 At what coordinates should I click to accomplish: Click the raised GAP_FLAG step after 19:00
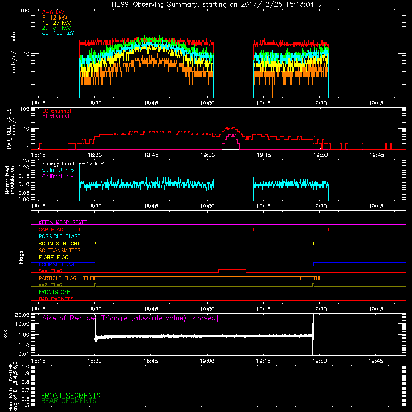[234, 228]
